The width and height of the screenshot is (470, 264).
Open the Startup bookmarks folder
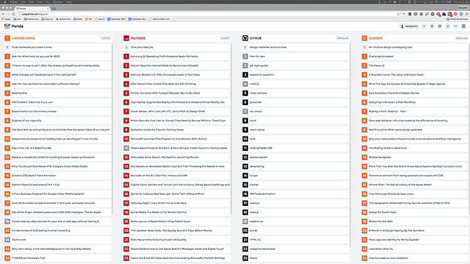[47, 19]
